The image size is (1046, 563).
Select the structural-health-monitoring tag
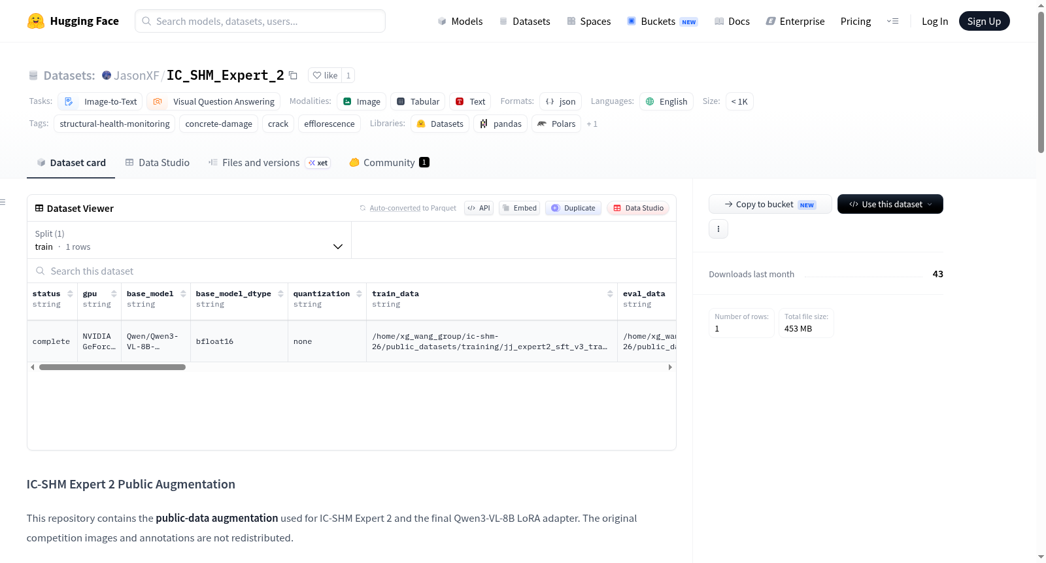(x=114, y=124)
